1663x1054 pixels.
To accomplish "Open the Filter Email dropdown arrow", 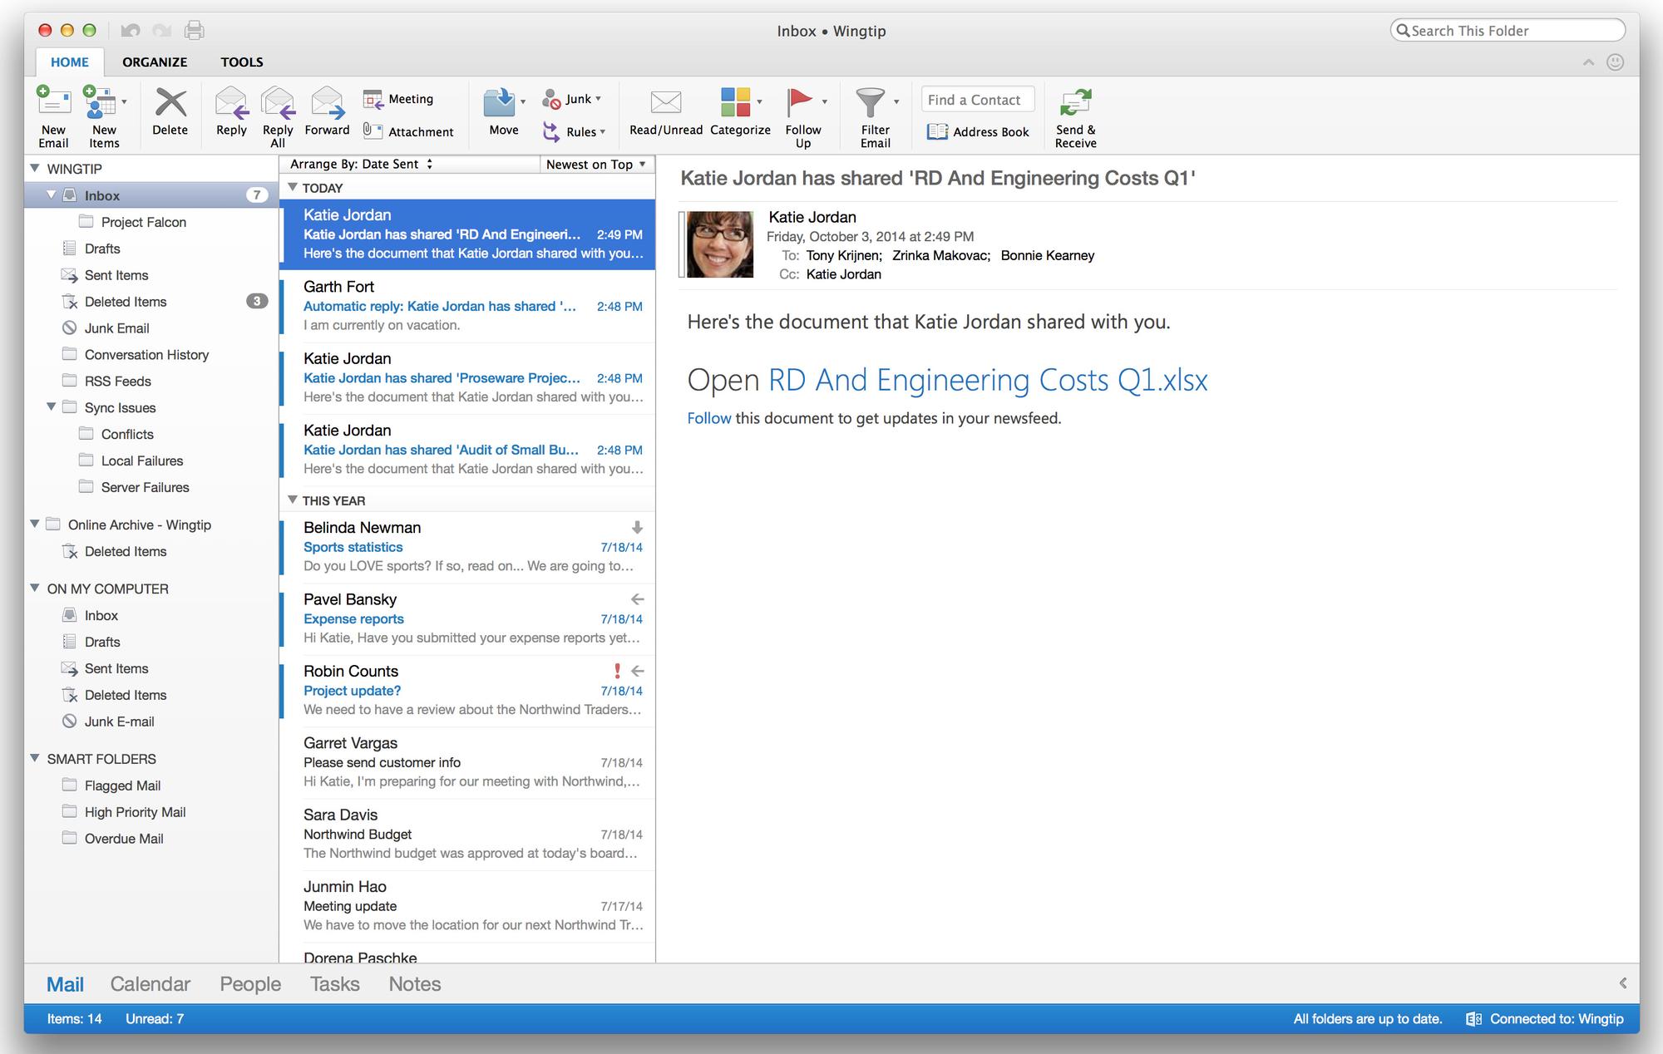I will [x=896, y=102].
